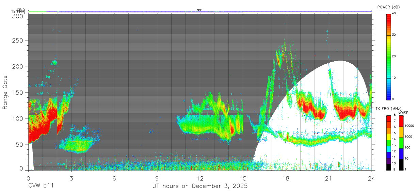Click the green noise strip segment at top left

pyautogui.click(x=37, y=12)
